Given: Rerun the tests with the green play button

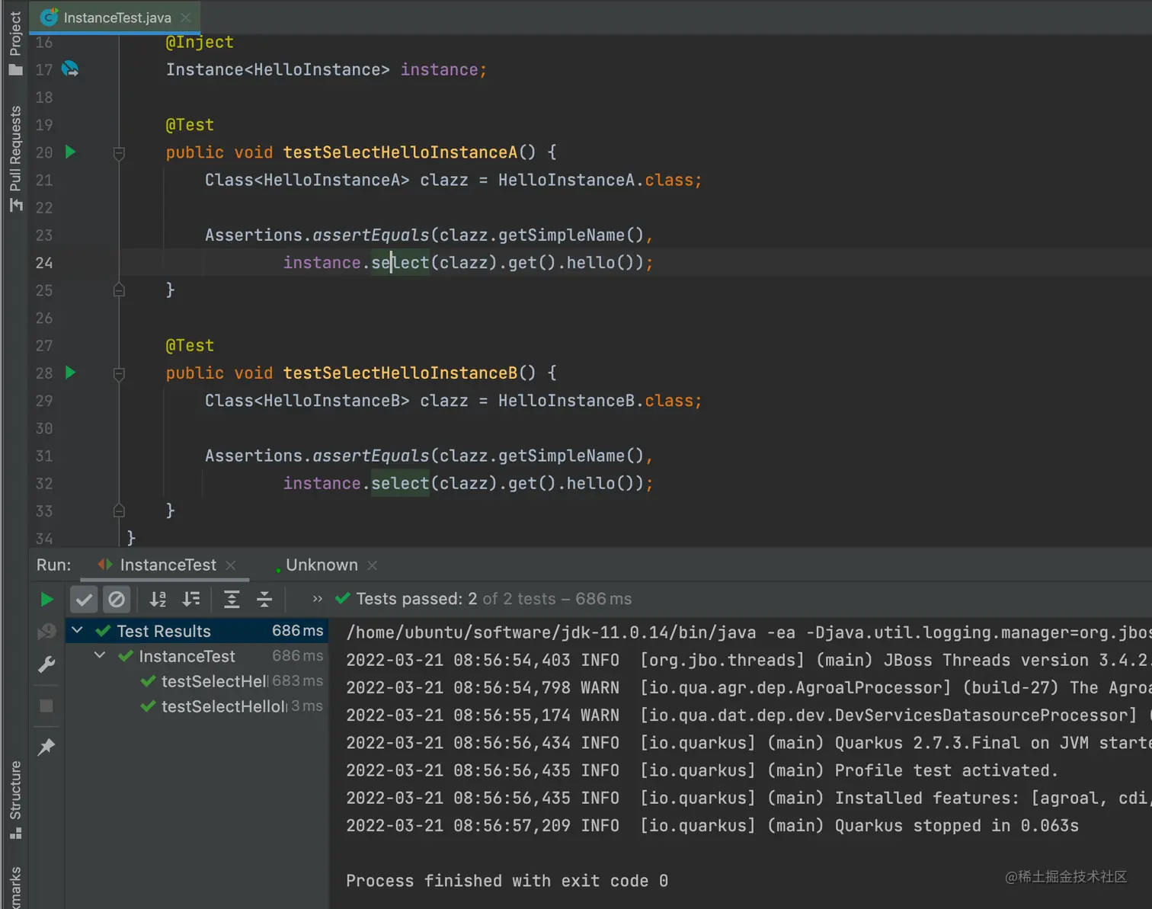Looking at the screenshot, I should tap(46, 600).
